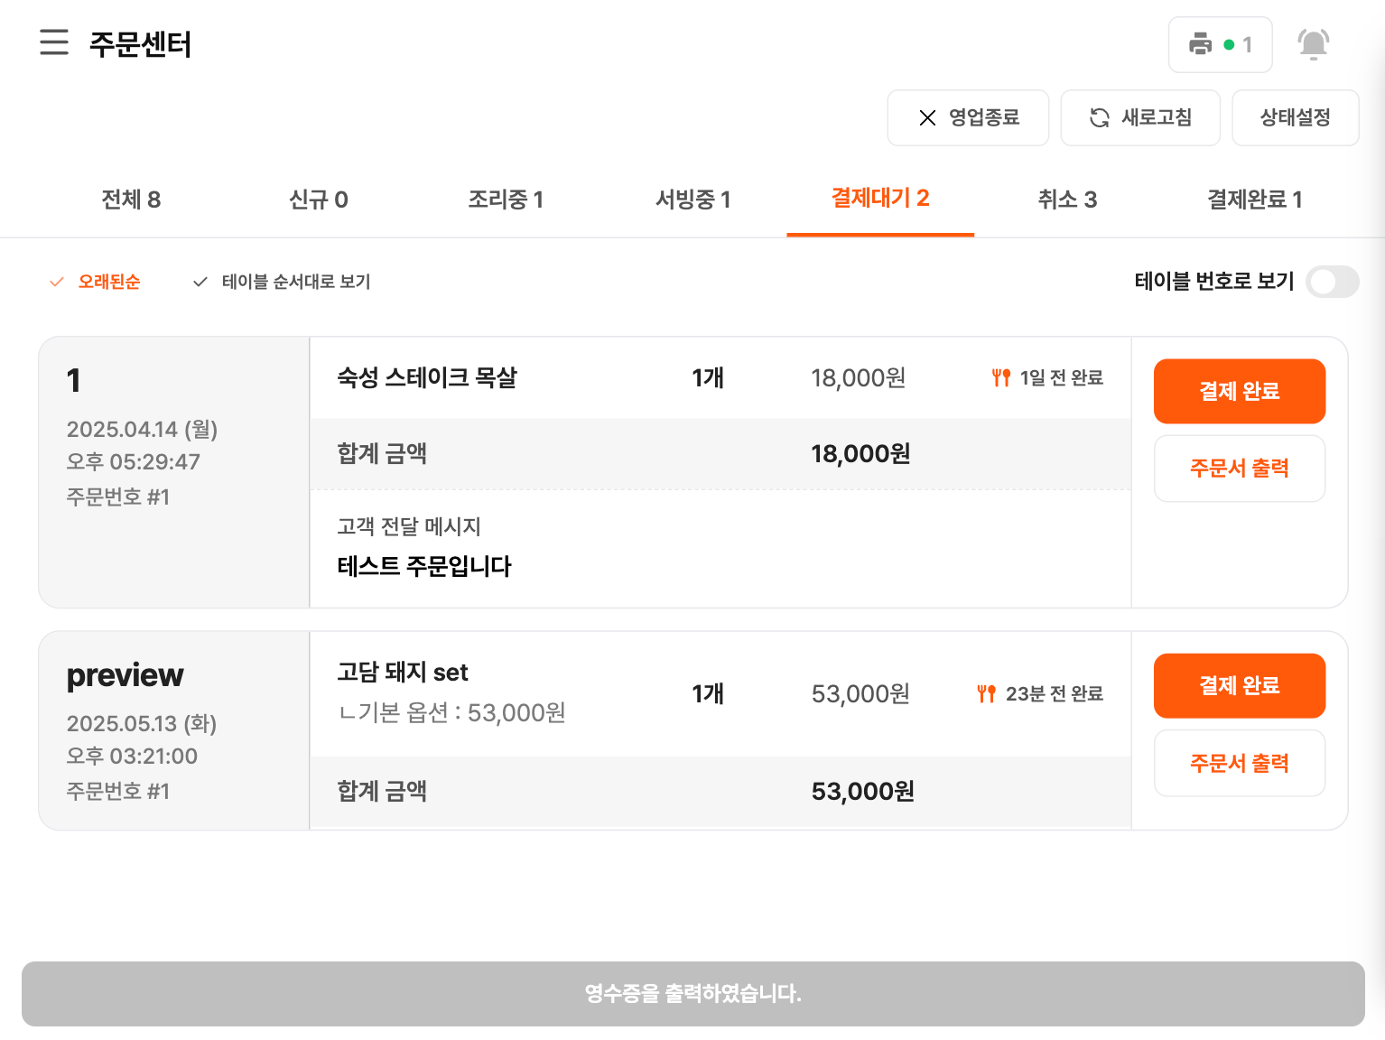This screenshot has width=1385, height=1040.
Task: Click 1개 quantity of 고담 돼지 set
Action: (708, 693)
